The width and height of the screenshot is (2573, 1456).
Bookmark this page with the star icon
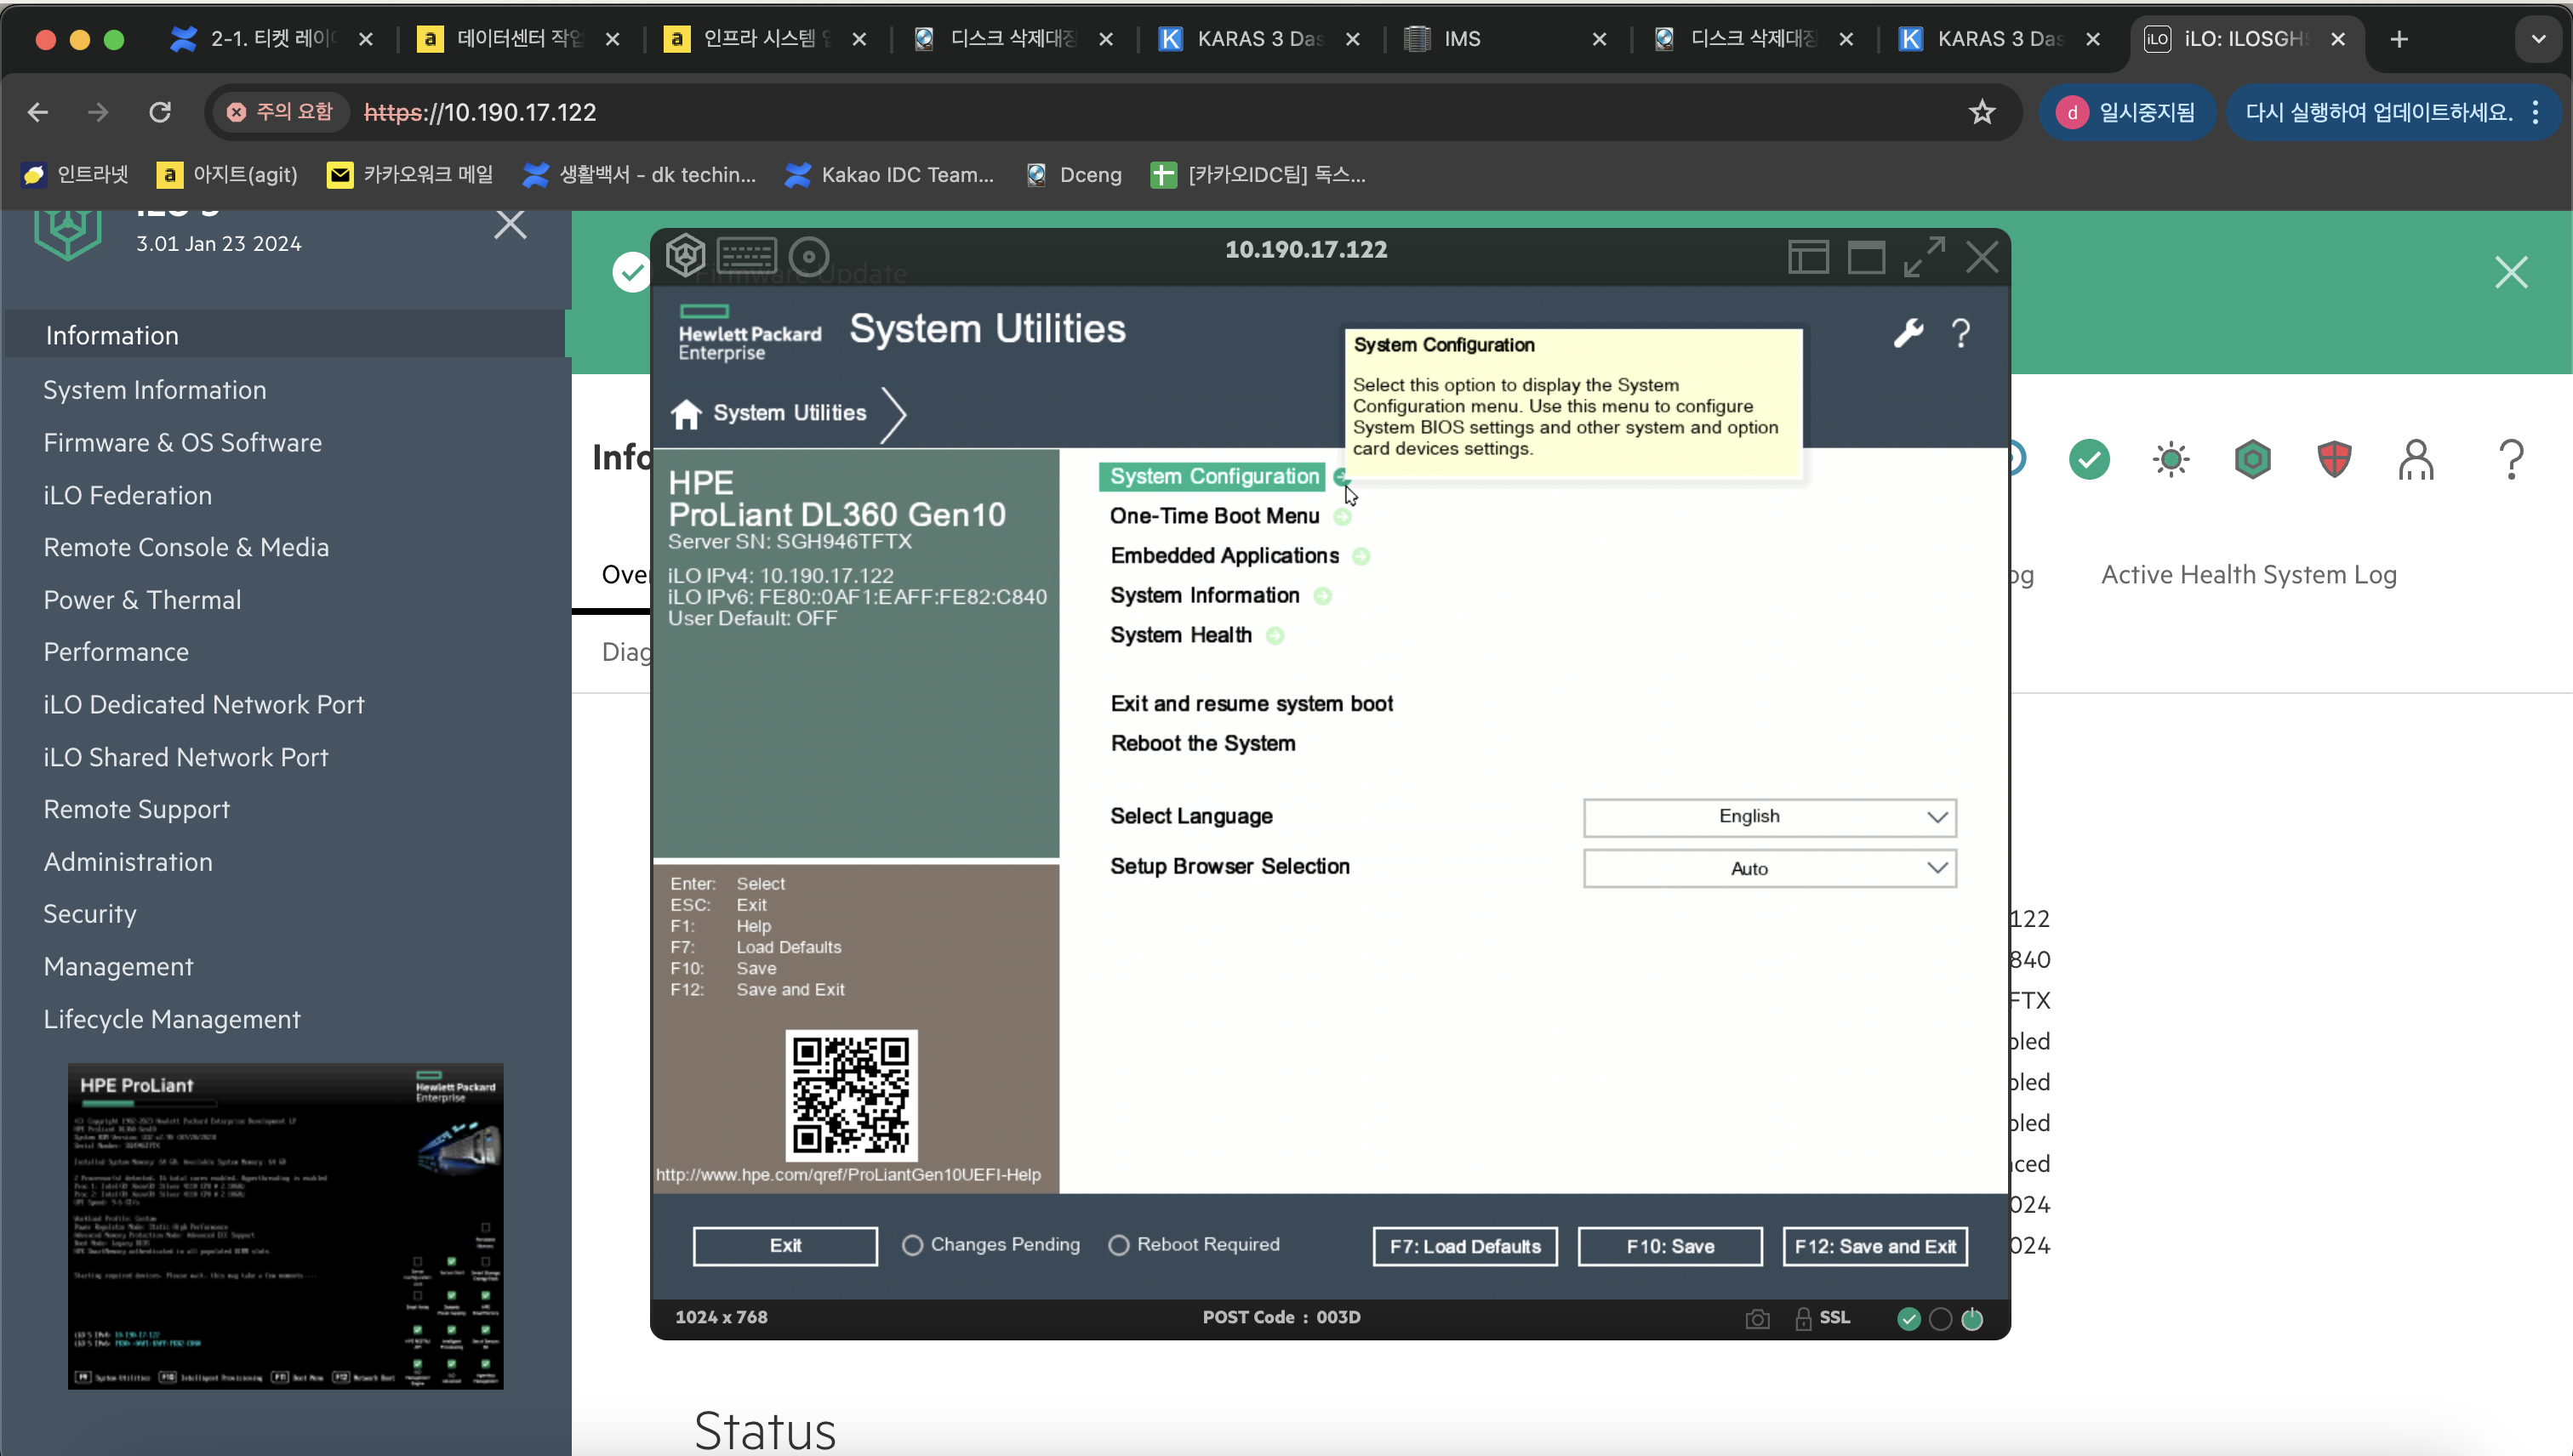[x=1982, y=112]
